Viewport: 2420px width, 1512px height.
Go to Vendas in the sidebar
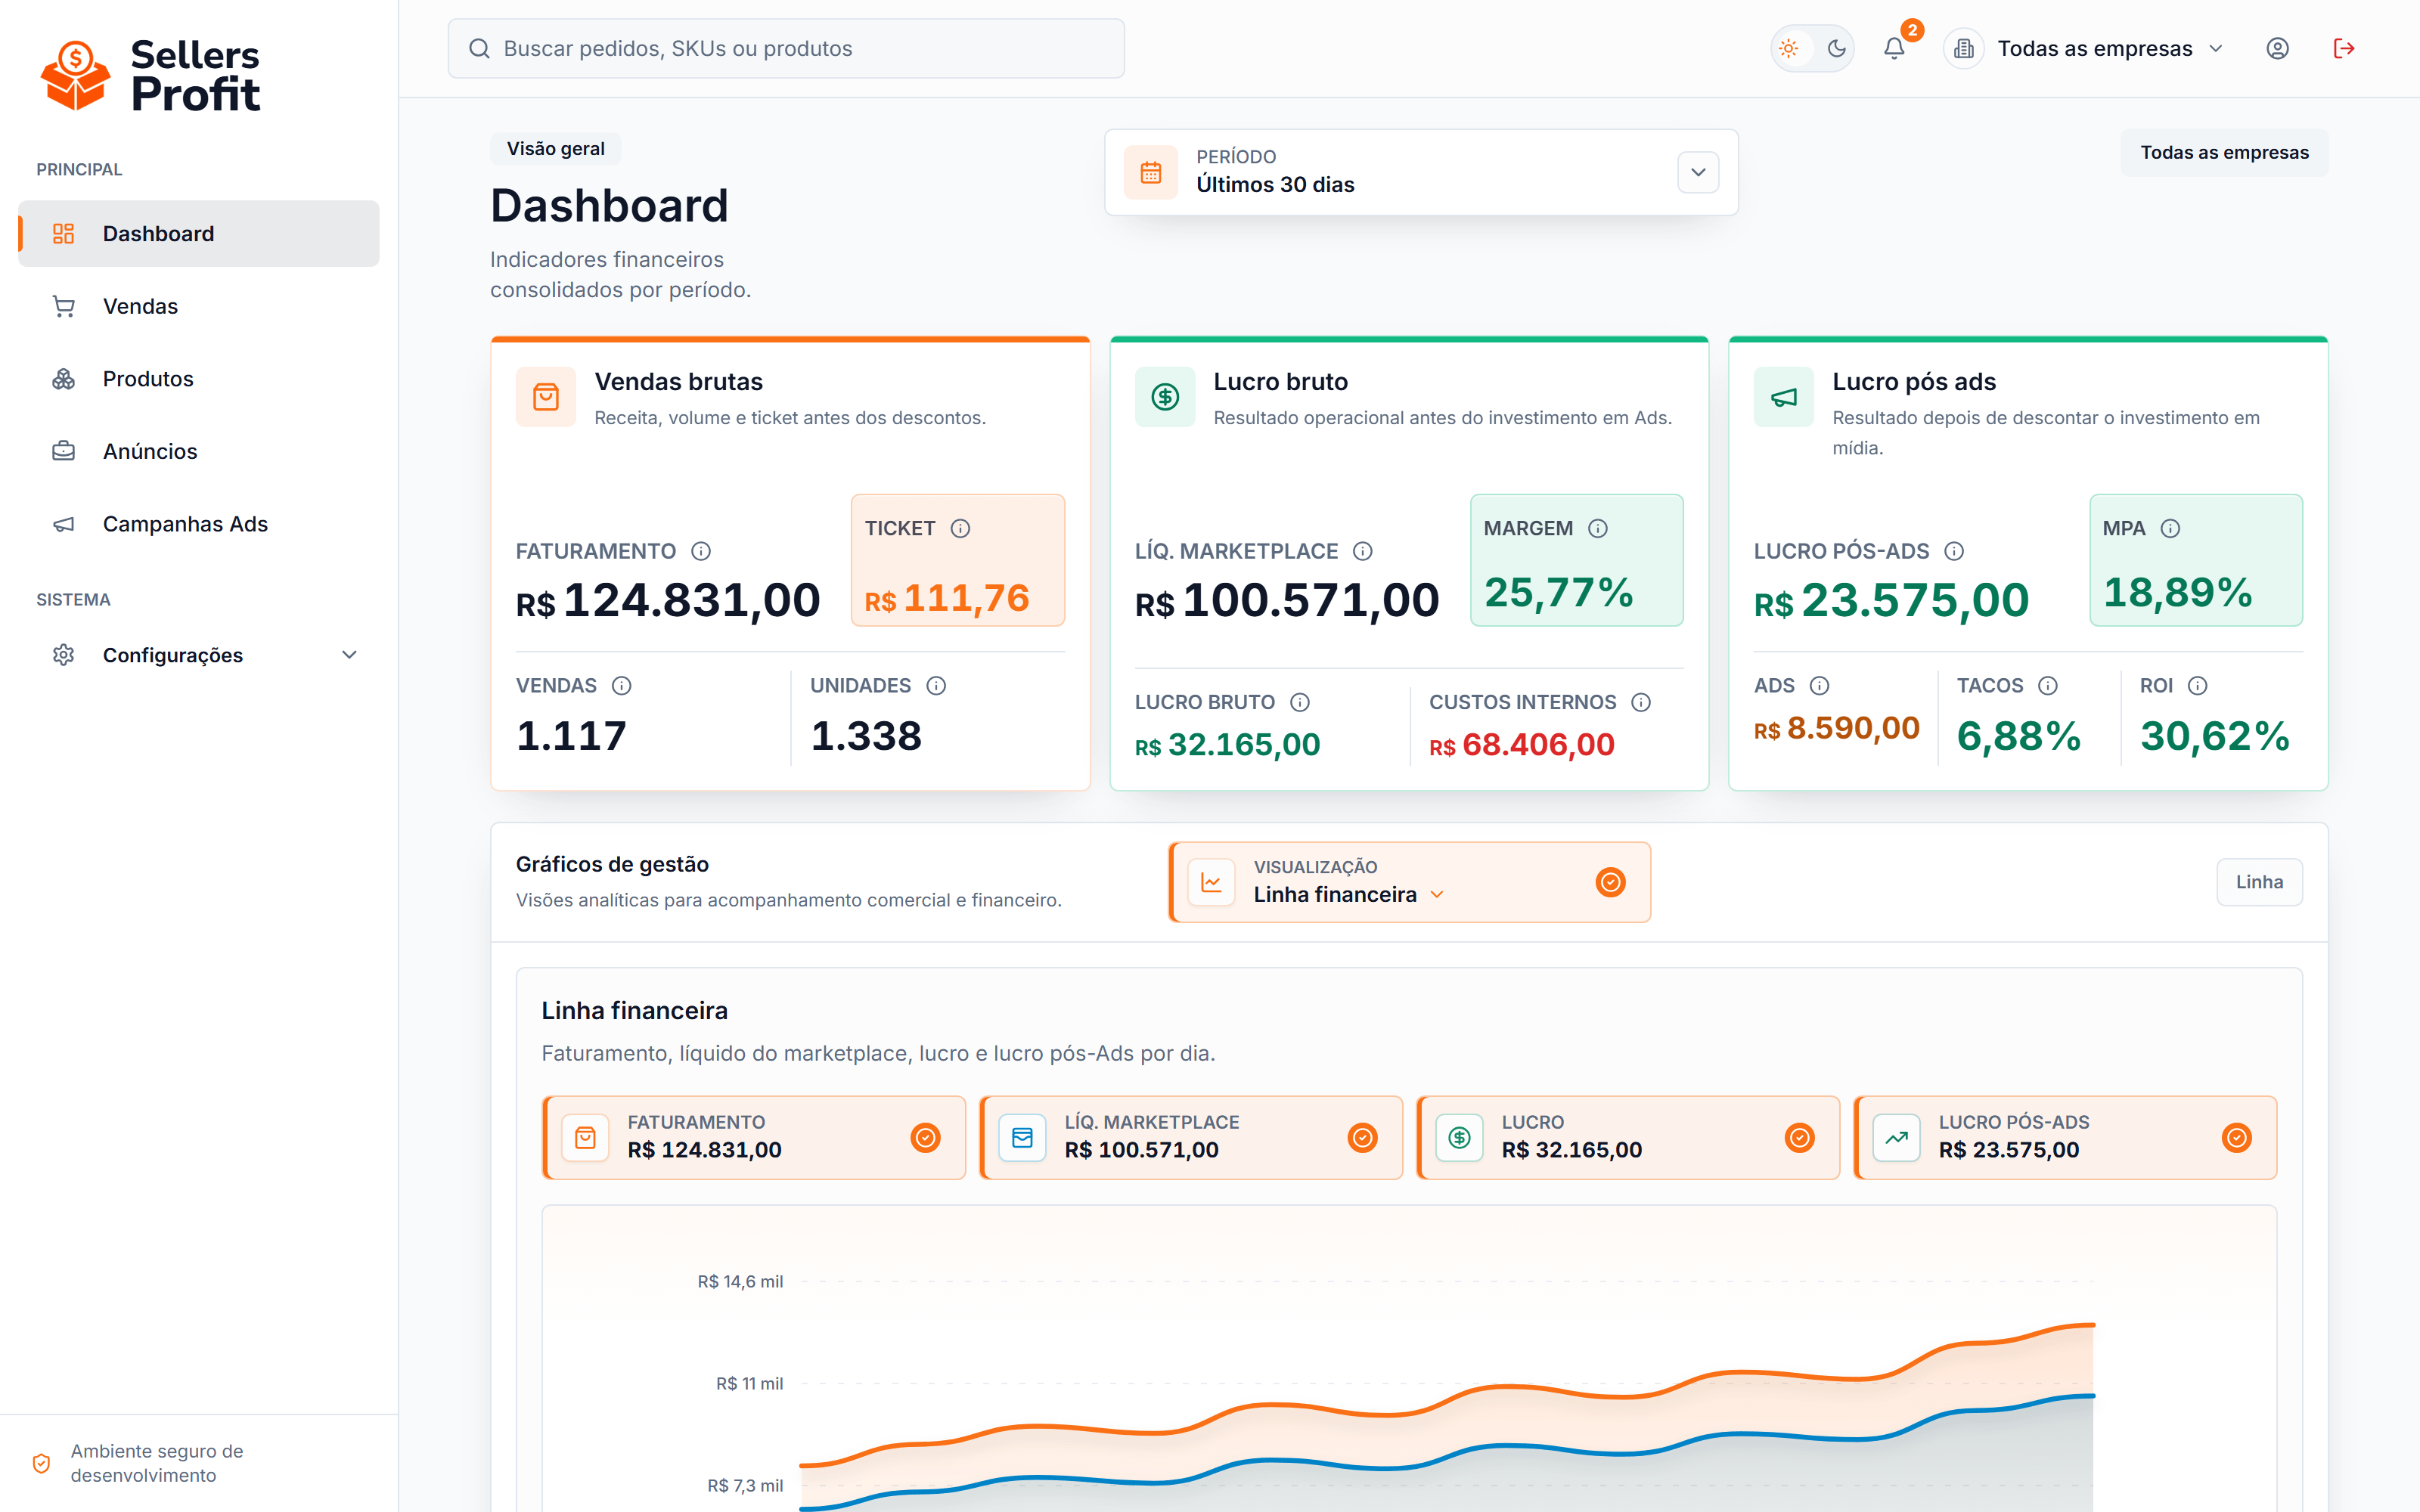(199, 306)
